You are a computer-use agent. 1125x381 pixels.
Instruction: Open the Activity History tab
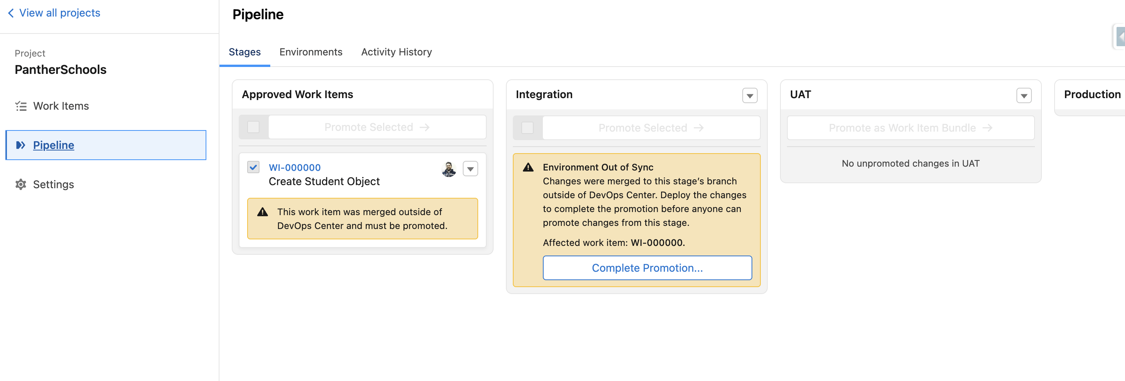click(396, 52)
